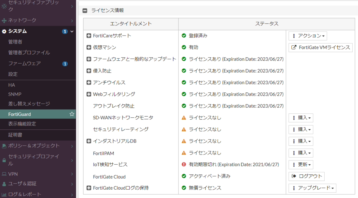Click green check icon for 無償ライセンス
358x198 pixels.
click(x=184, y=188)
